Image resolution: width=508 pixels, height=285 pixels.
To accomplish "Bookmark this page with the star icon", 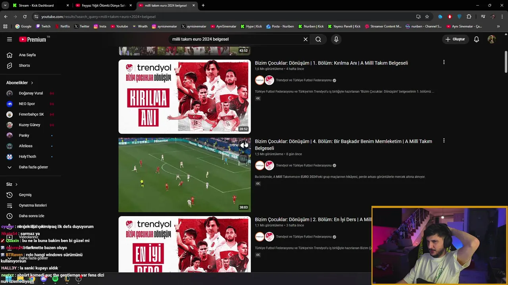I will [x=427, y=17].
